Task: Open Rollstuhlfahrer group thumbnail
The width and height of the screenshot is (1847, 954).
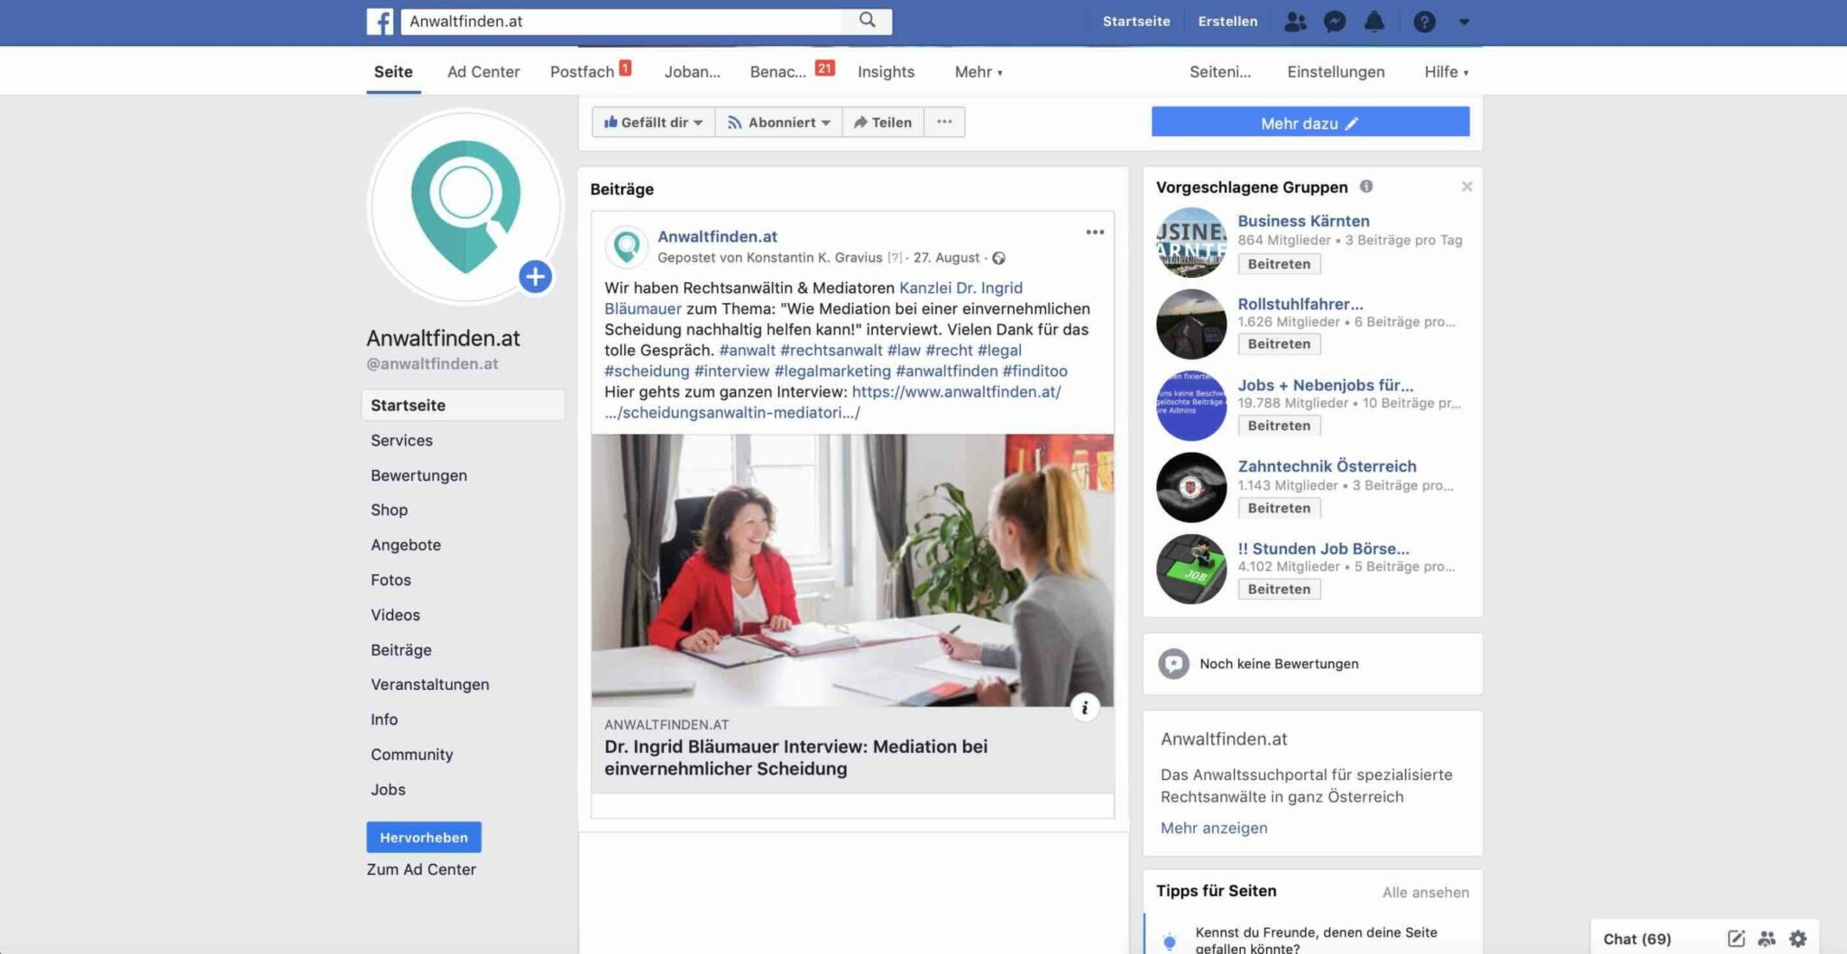Action: (x=1191, y=324)
